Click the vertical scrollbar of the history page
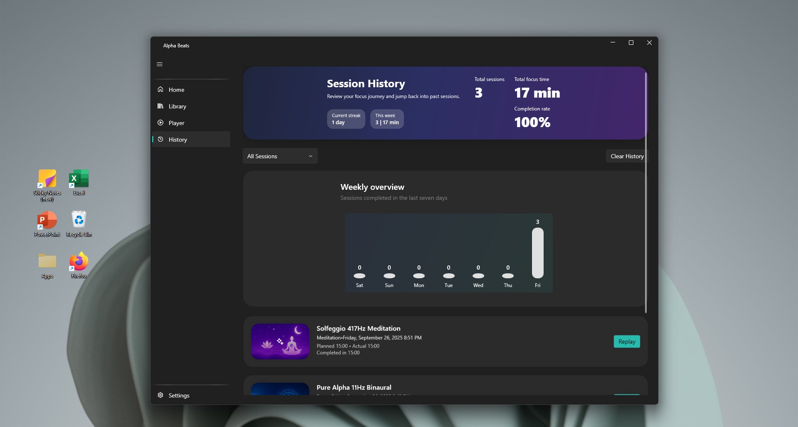Image resolution: width=798 pixels, height=427 pixels. click(646, 192)
